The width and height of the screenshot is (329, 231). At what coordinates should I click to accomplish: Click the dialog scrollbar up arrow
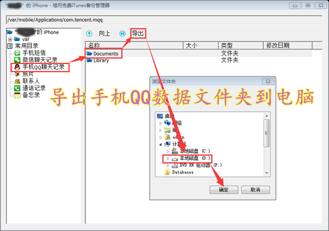(x=266, y=116)
